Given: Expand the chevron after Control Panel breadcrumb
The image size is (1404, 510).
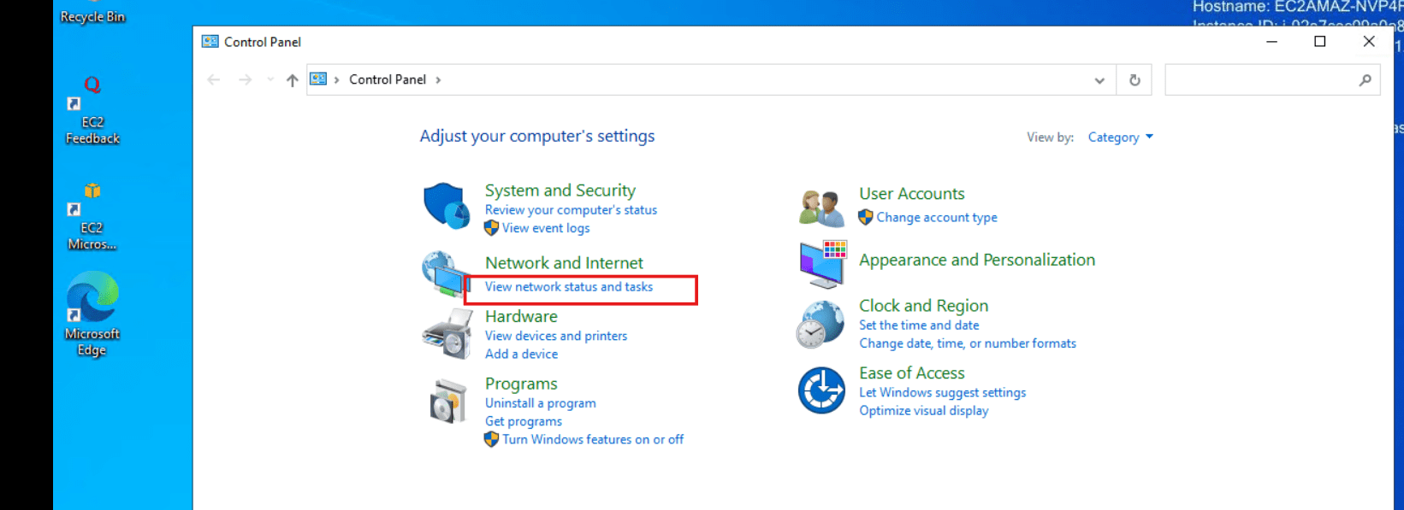Looking at the screenshot, I should [438, 80].
